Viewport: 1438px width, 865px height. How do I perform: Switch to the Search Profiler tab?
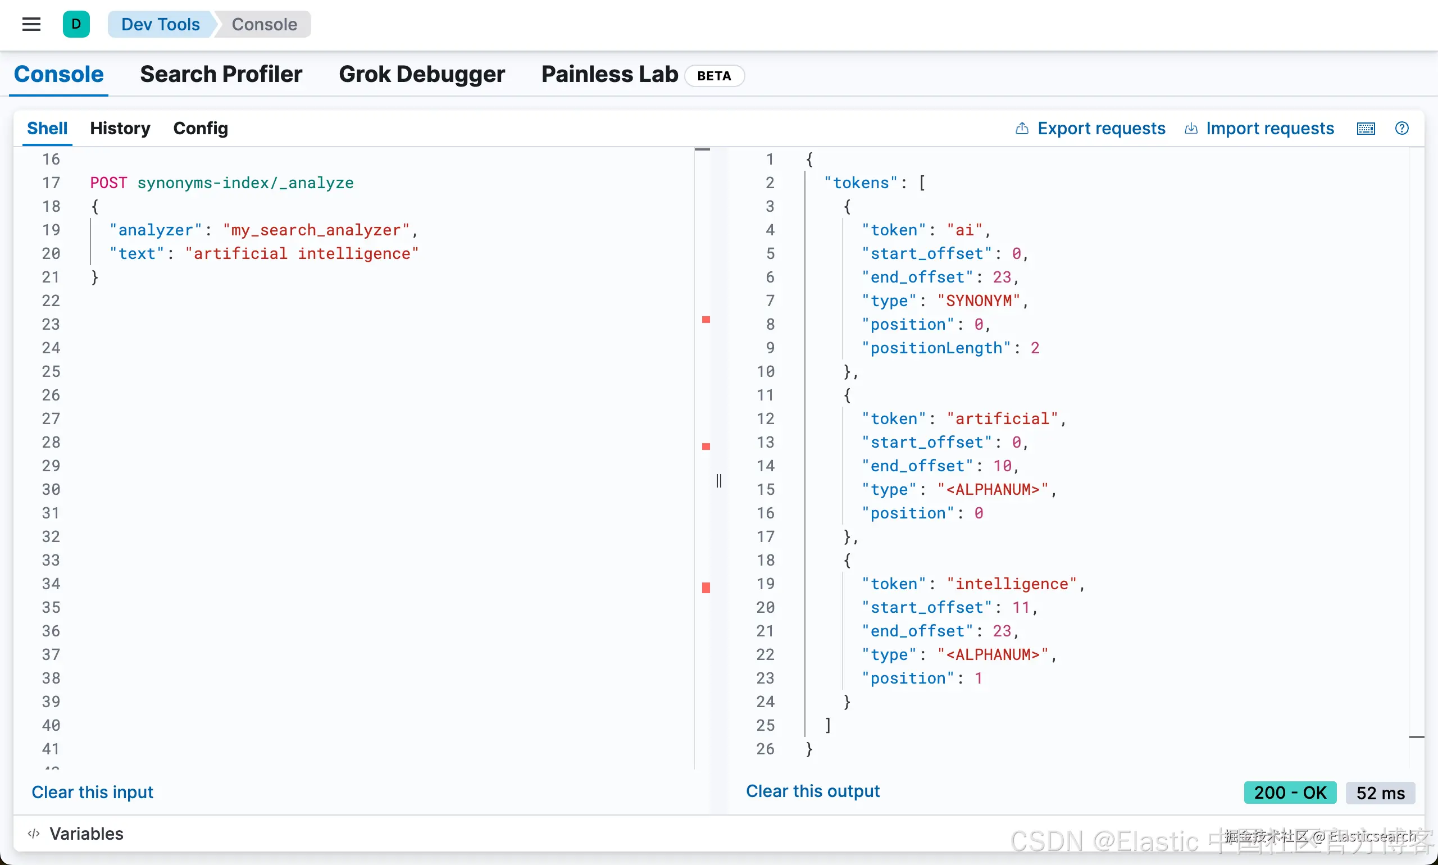pos(221,75)
